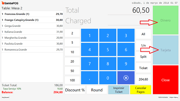180x101 pixels.
Task: Select the All amount option
Action: (x=143, y=34)
